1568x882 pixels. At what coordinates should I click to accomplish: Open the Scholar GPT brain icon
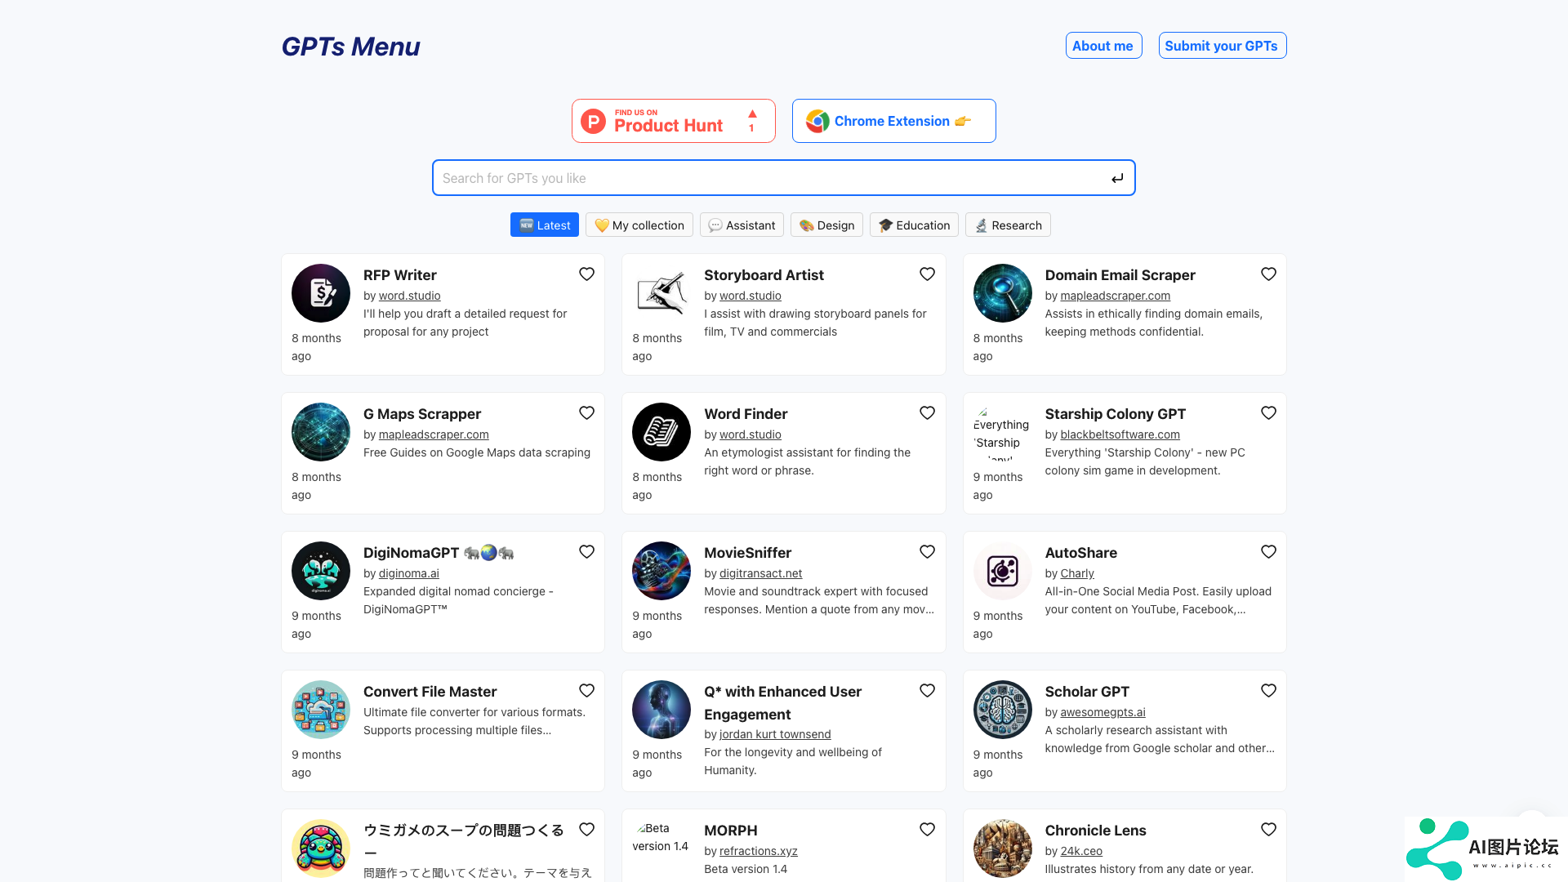1002,710
